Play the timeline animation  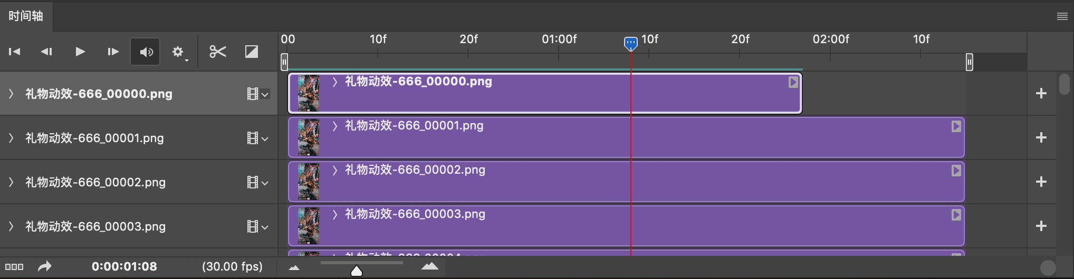80,52
